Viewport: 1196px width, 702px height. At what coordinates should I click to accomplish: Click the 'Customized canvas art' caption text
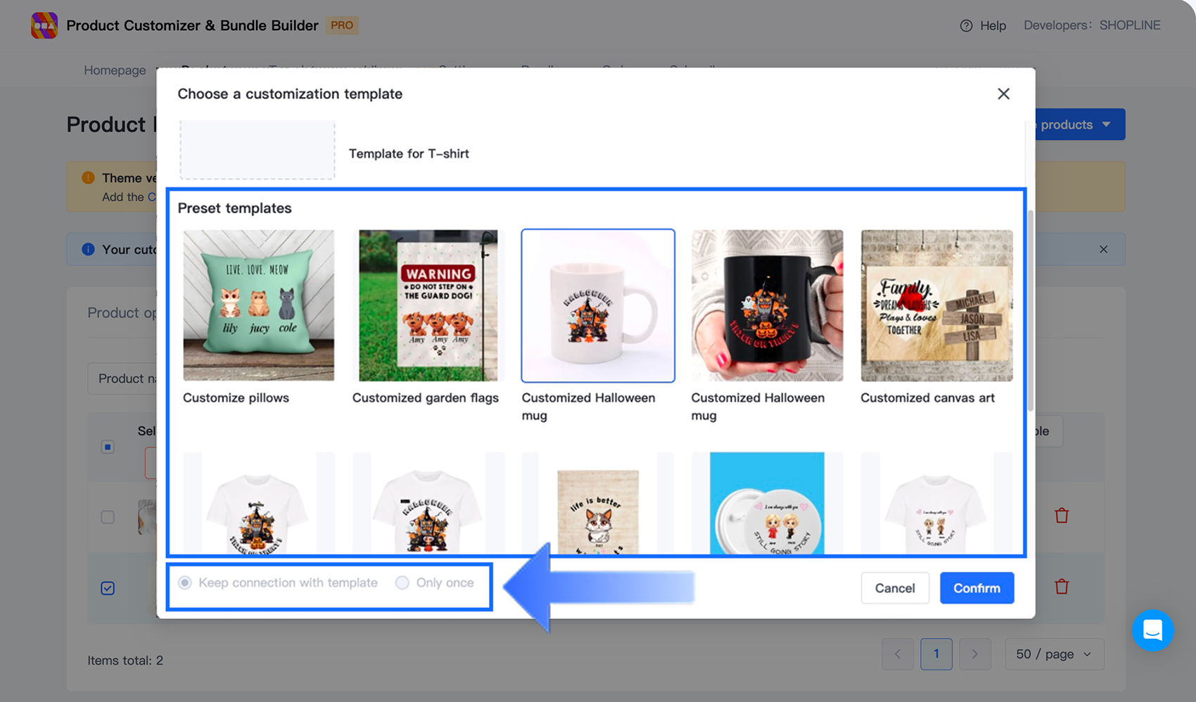[927, 397]
